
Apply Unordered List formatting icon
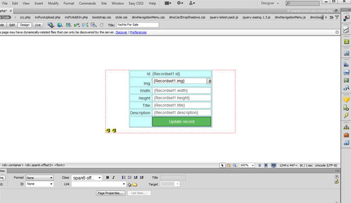pos(124,177)
